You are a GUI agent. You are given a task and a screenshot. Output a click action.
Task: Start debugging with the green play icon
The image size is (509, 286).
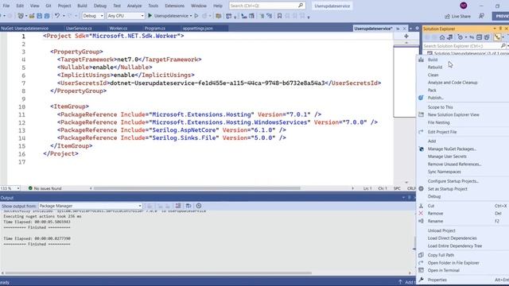point(150,16)
